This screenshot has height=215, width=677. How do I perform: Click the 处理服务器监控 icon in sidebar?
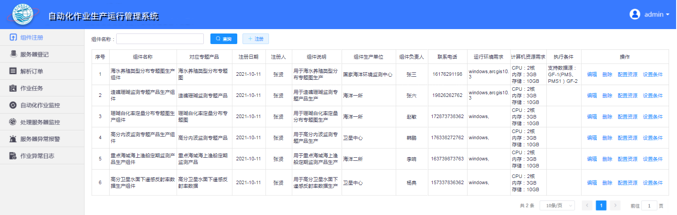pos(13,122)
